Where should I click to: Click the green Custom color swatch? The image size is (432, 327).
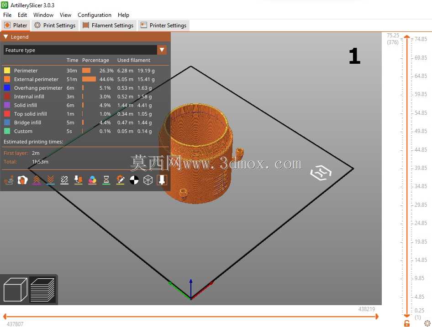pyautogui.click(x=7, y=131)
